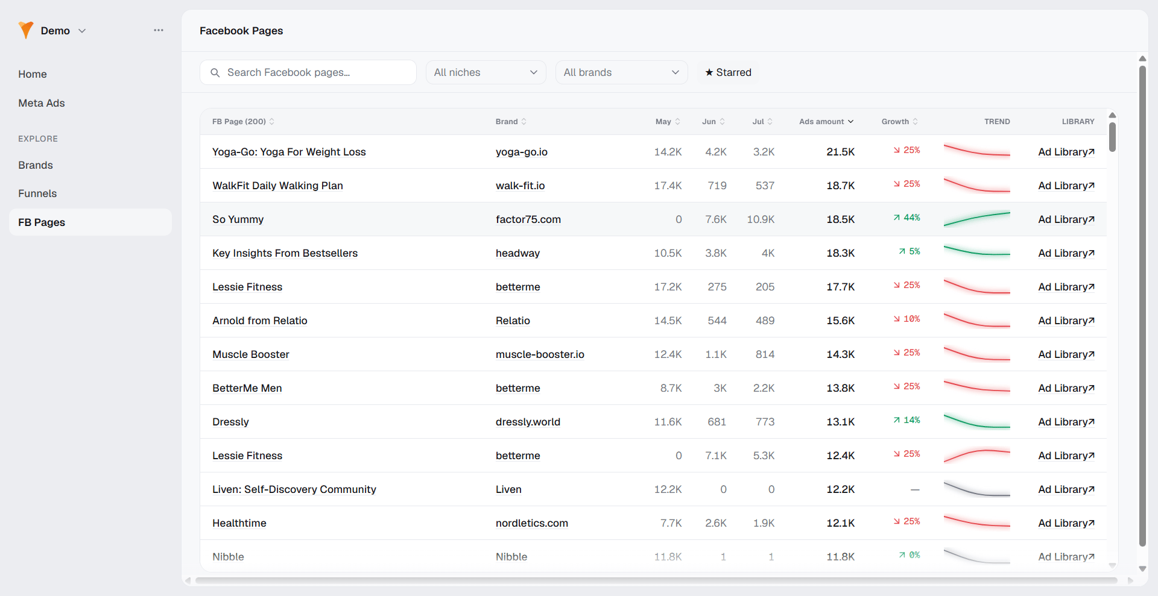The height and width of the screenshot is (596, 1158).
Task: Open the All brands dropdown
Action: 622,72
